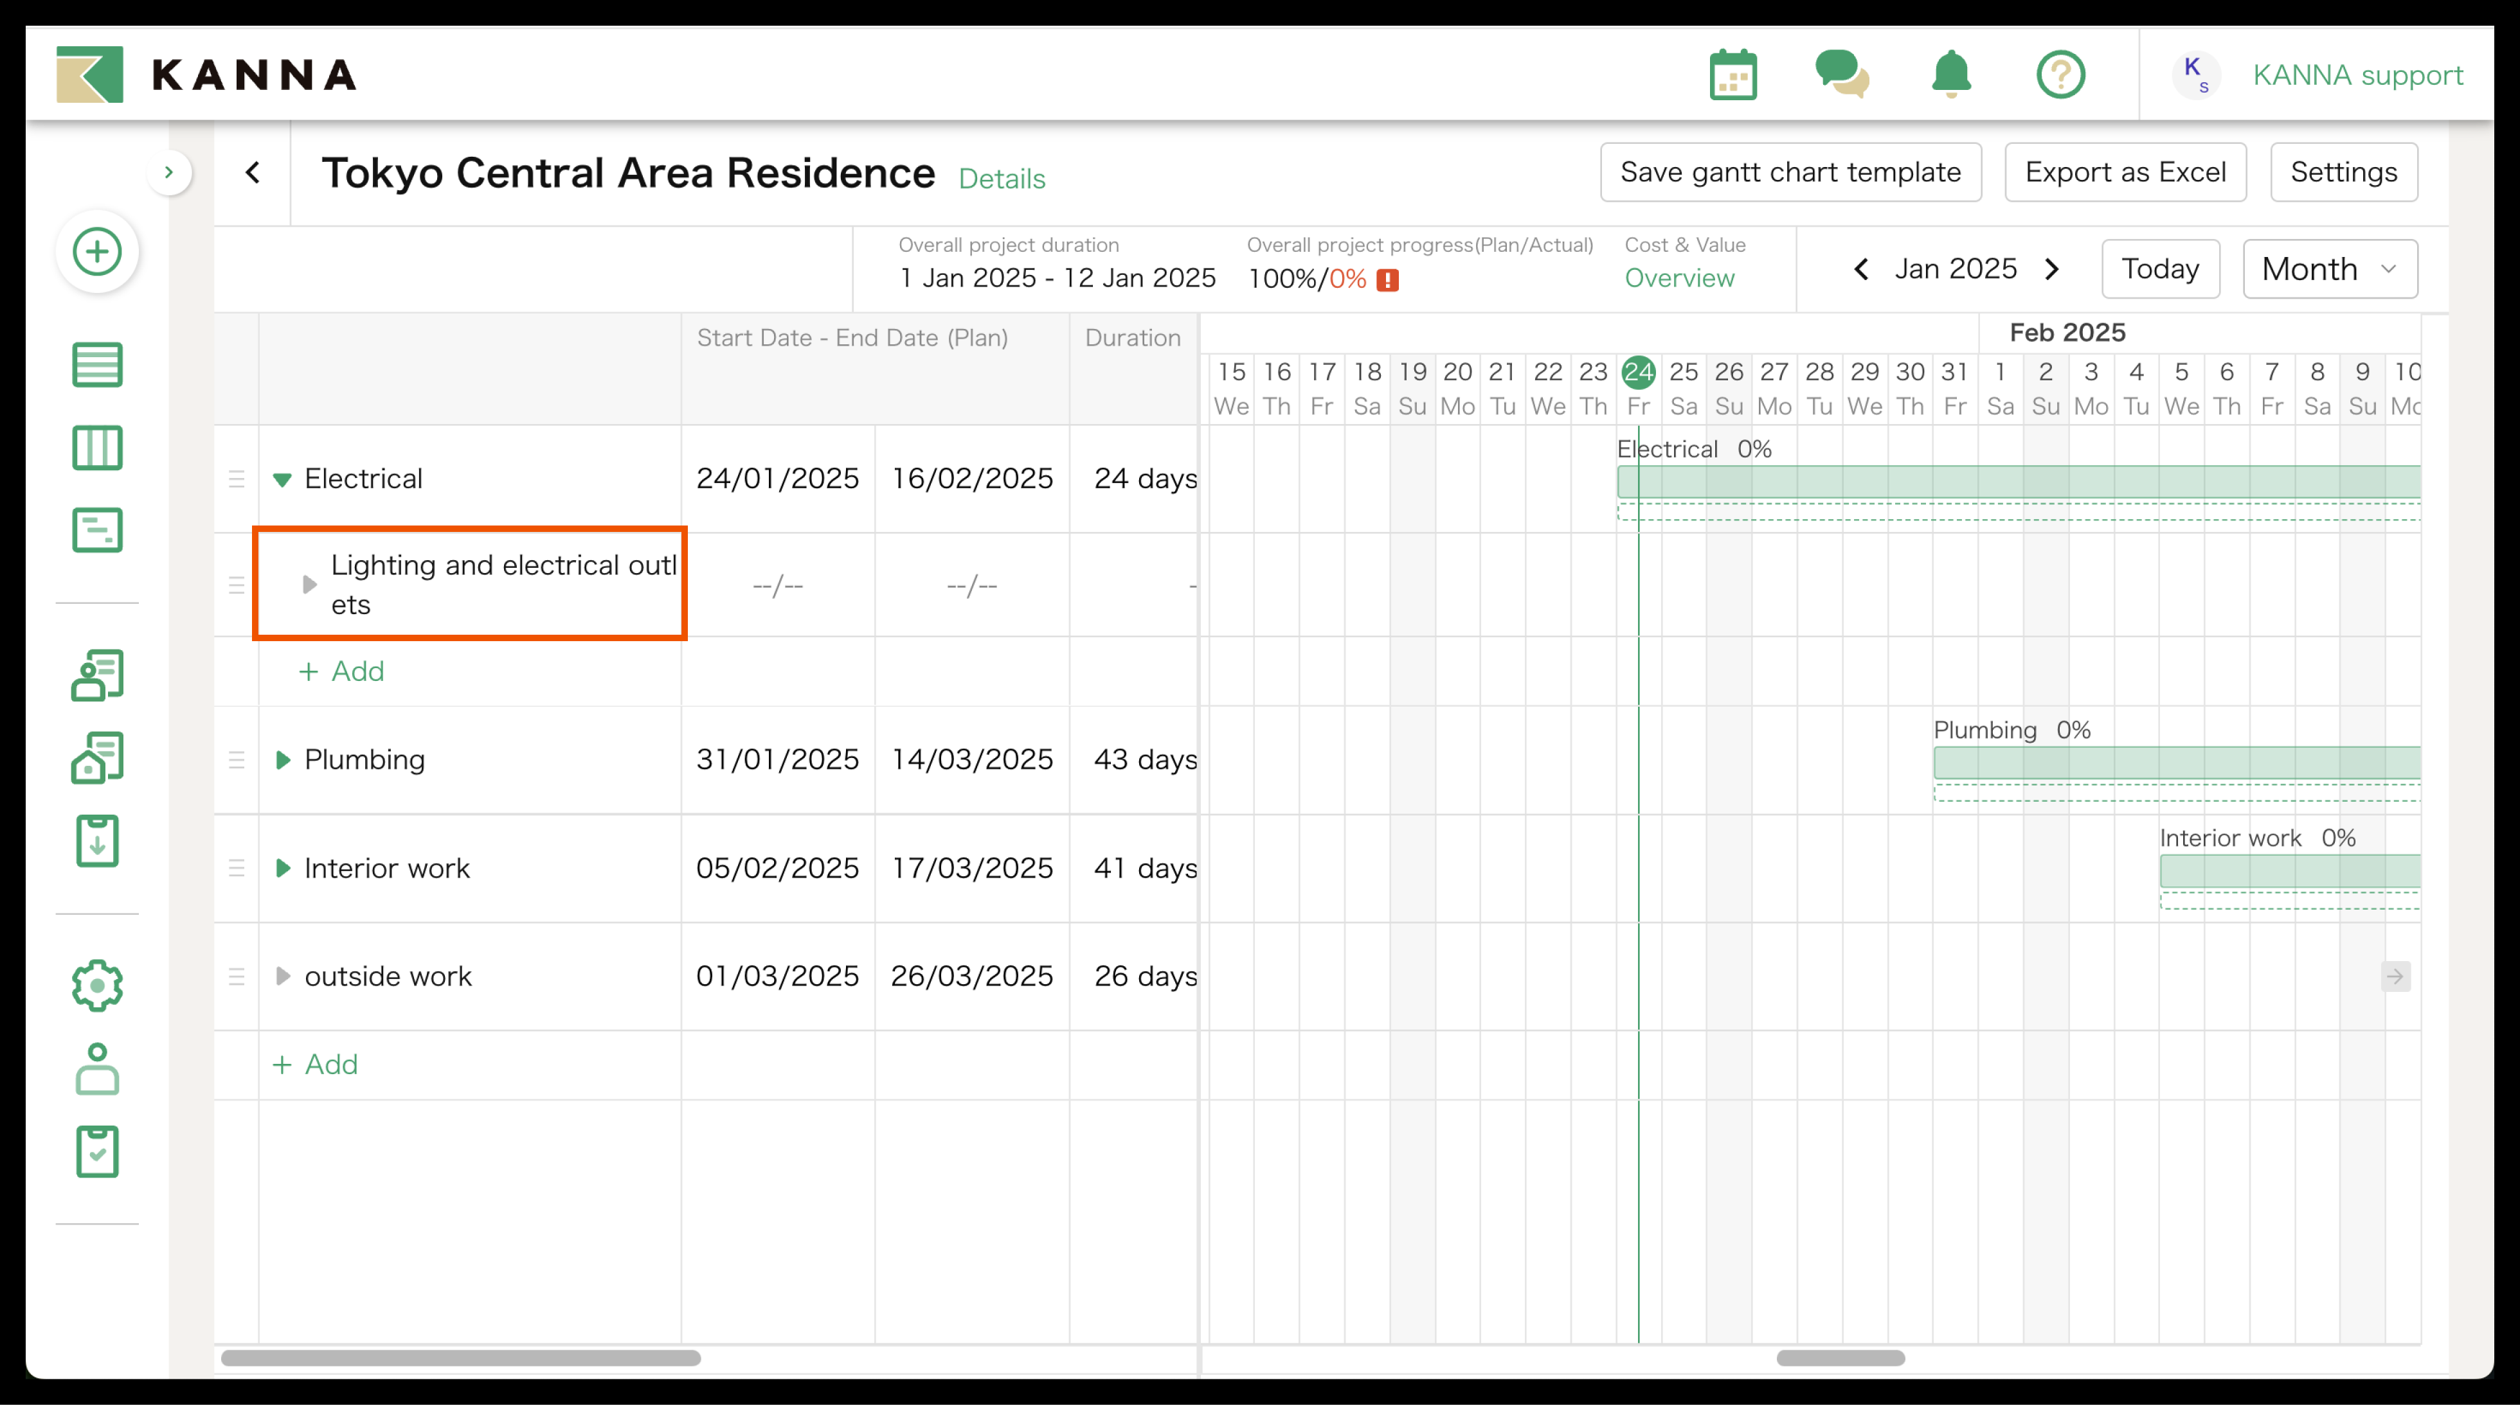The width and height of the screenshot is (2520, 1405).
Task: Jump to current date with Today button
Action: pos(2160,268)
